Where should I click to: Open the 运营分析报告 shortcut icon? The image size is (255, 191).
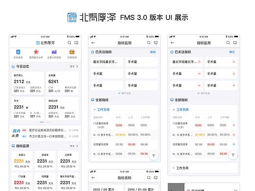tap(54, 52)
